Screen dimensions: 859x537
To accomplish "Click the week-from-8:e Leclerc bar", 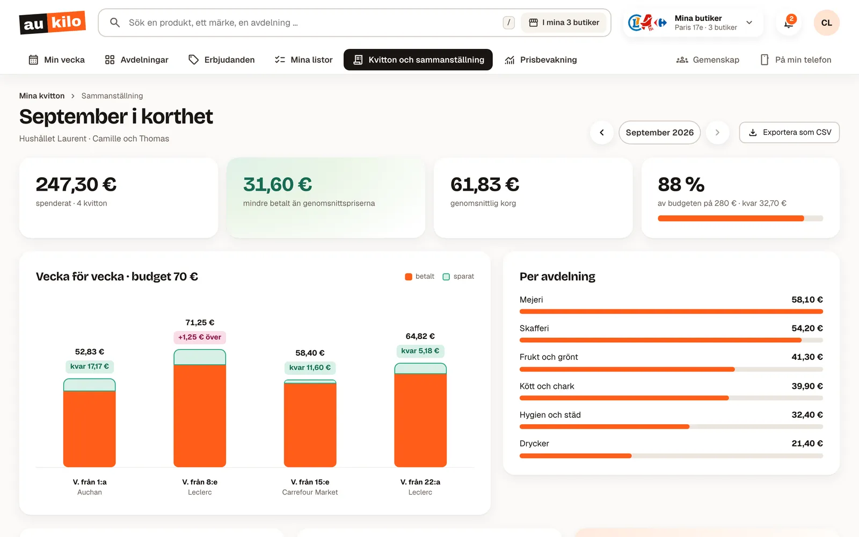I will [x=200, y=408].
